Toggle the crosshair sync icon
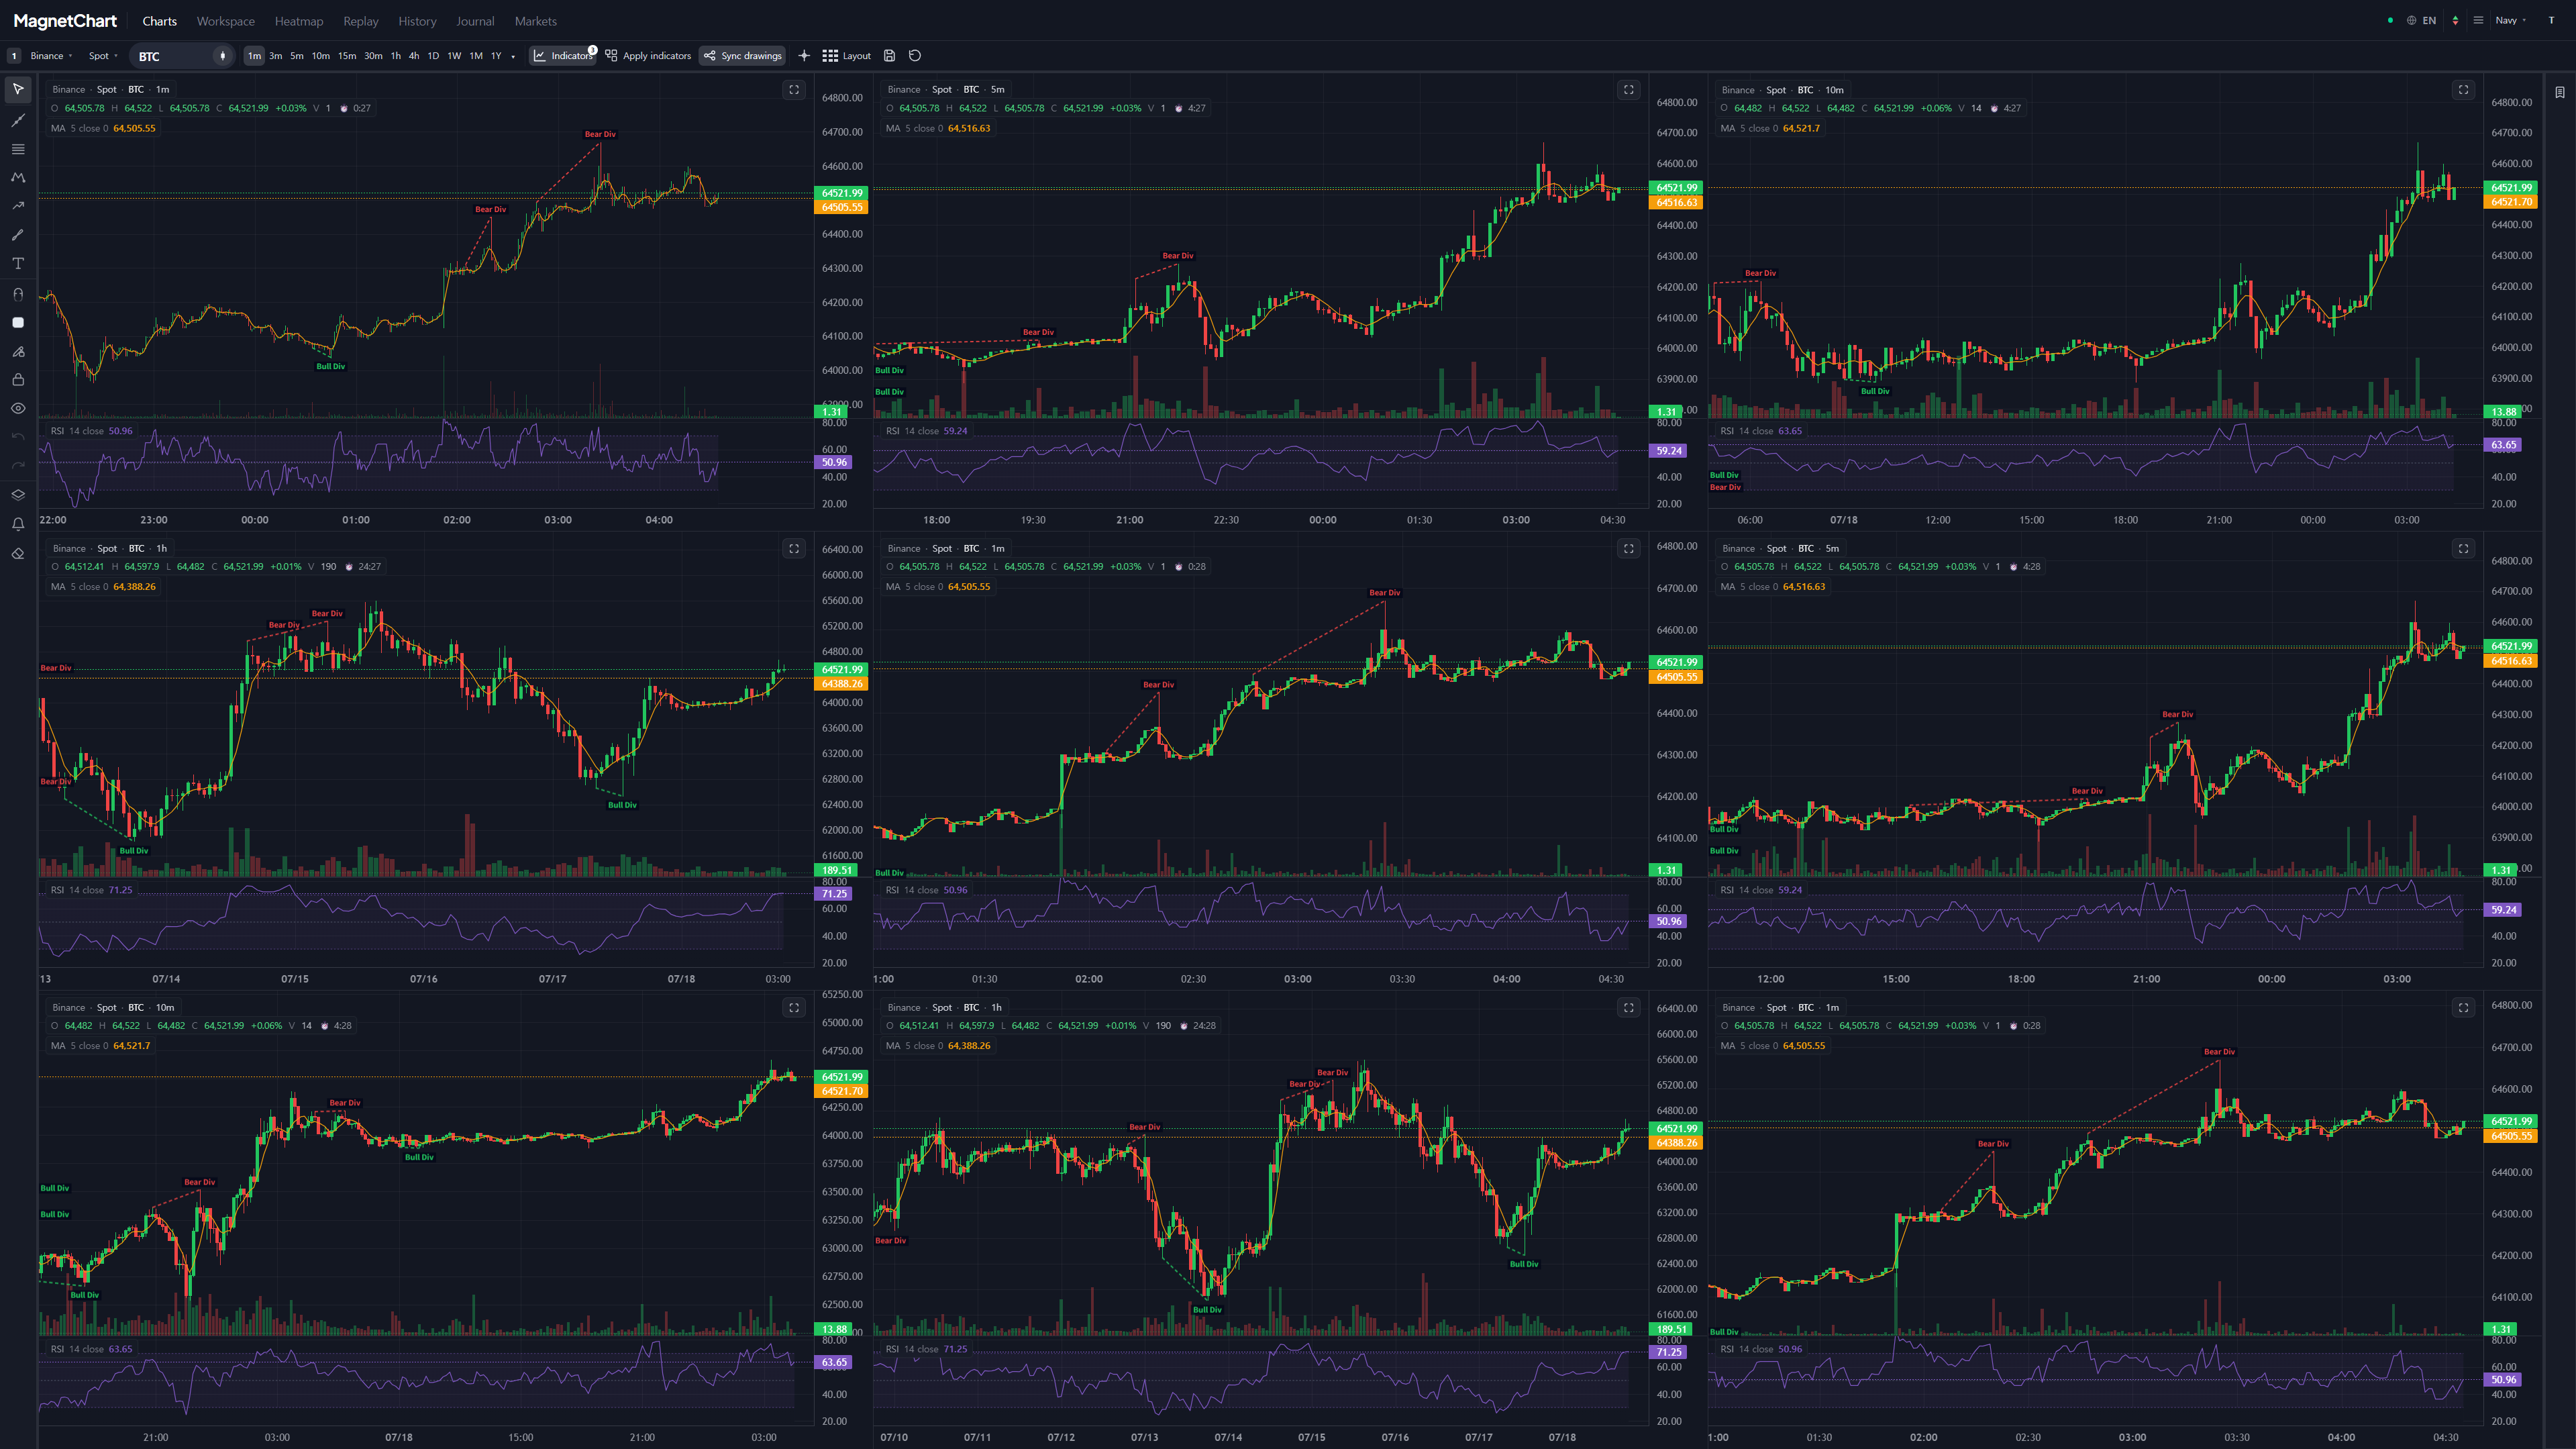The height and width of the screenshot is (1449, 2576). (x=804, y=56)
